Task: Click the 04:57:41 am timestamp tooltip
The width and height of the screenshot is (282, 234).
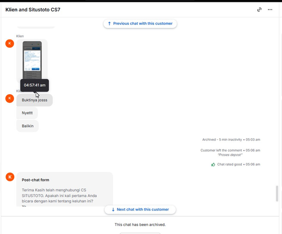Action: tap(34, 85)
